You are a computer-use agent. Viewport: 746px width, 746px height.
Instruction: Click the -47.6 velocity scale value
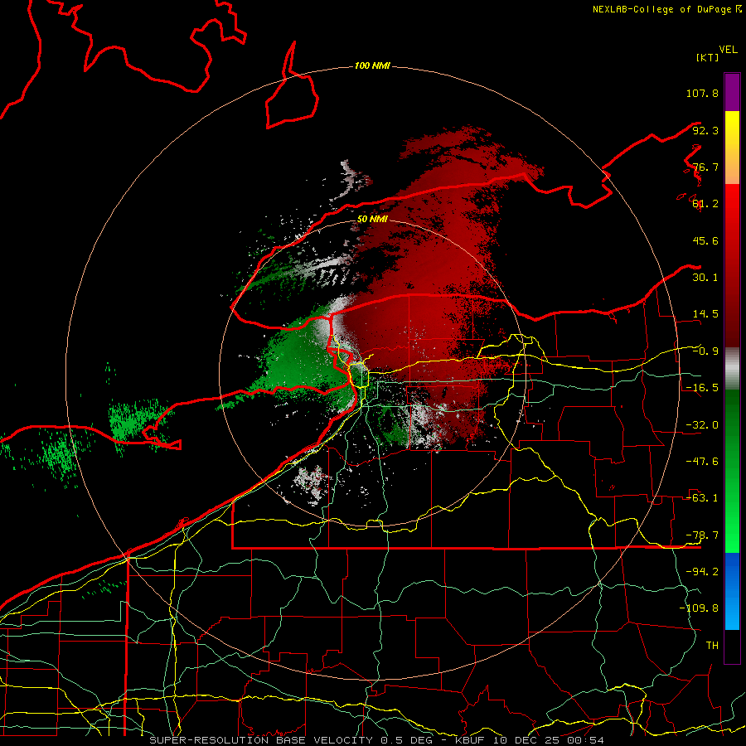(x=702, y=462)
